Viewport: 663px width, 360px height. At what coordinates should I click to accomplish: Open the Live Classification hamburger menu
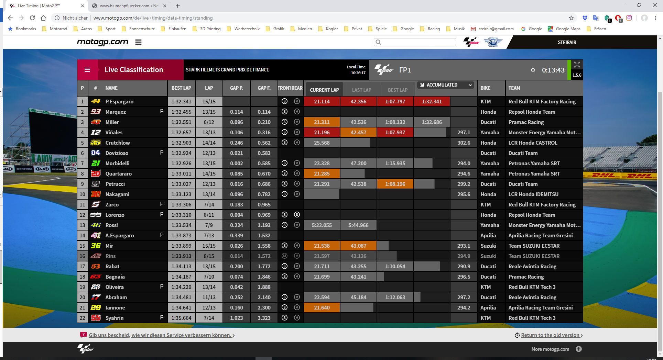pos(87,70)
